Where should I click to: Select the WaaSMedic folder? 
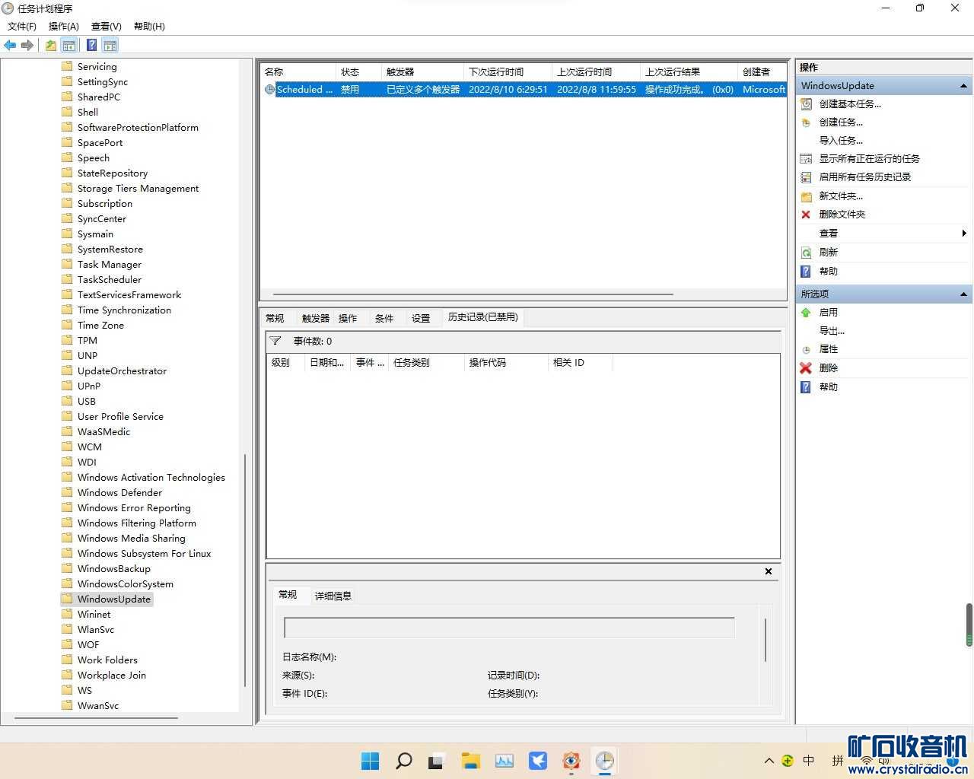(x=103, y=431)
